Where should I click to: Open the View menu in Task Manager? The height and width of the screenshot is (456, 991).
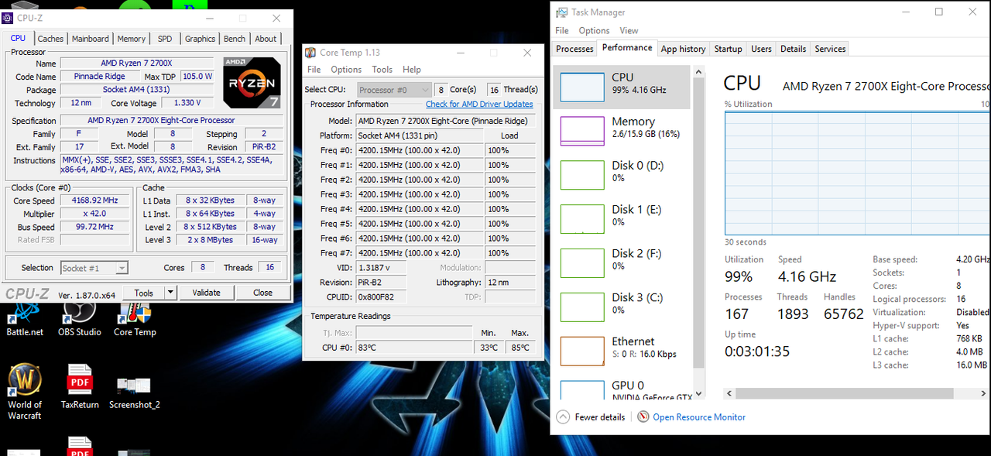(x=629, y=31)
